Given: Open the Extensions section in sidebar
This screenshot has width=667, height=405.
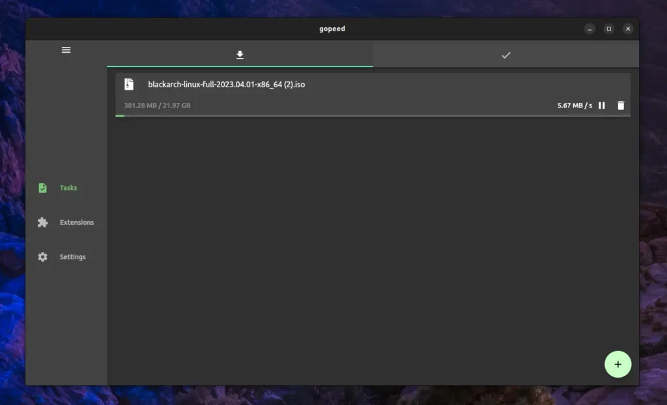Looking at the screenshot, I should click(x=66, y=222).
